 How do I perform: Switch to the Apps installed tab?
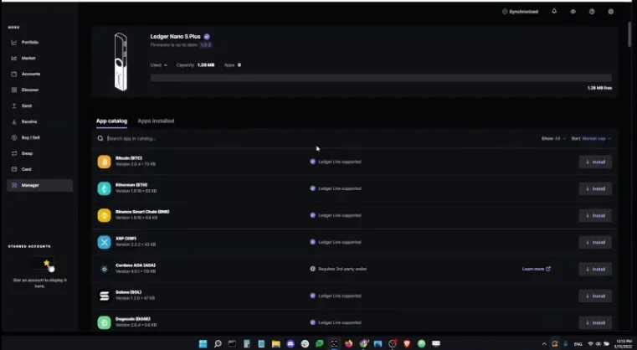pyautogui.click(x=156, y=121)
